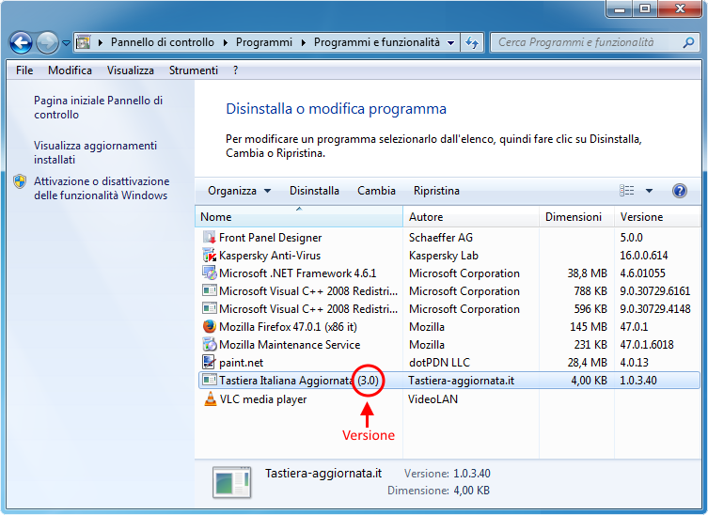Select the Front Panel Designer row
Screen dimensions: 708x515
[448, 238]
